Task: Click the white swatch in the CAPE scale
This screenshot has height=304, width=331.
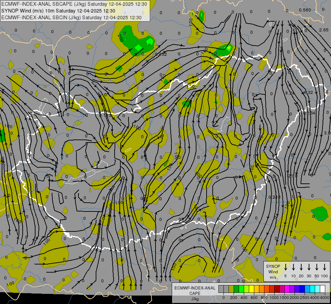Action: (x=322, y=289)
